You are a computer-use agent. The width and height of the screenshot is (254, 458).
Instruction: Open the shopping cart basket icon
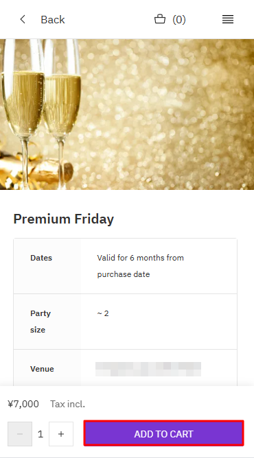coord(160,19)
